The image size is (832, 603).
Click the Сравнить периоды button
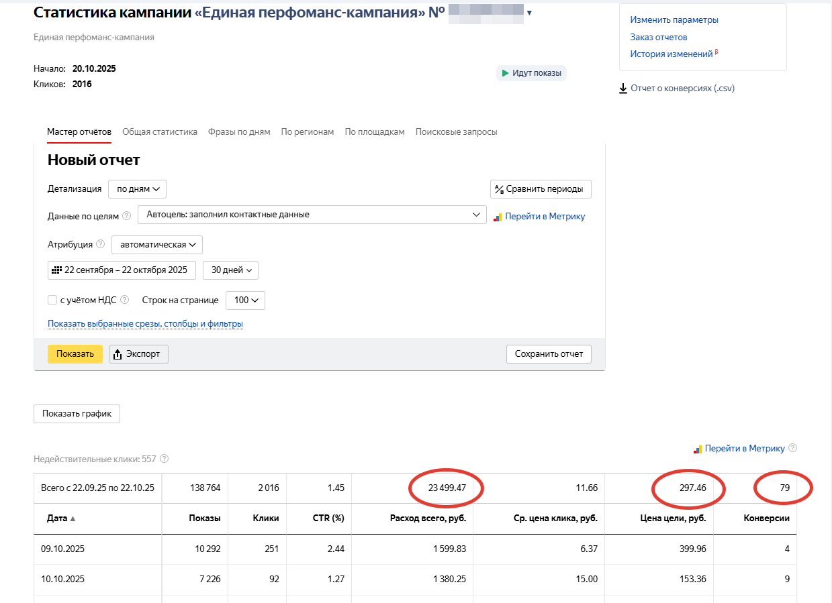tap(541, 189)
